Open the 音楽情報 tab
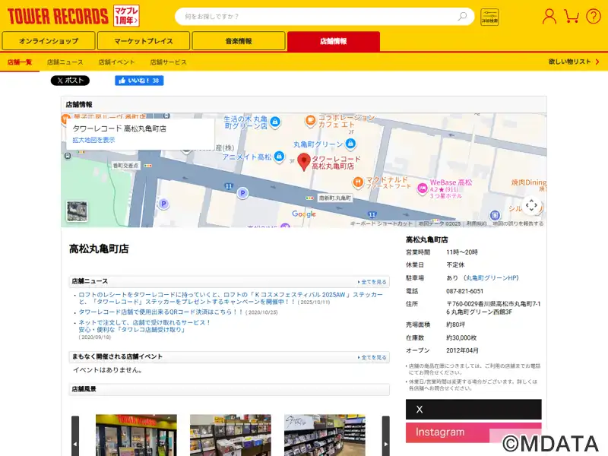Viewport: 608px width, 456px height. [x=239, y=41]
